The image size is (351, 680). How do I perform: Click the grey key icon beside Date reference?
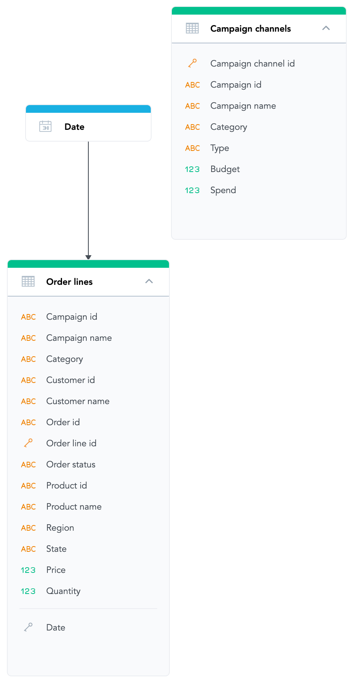pos(28,627)
